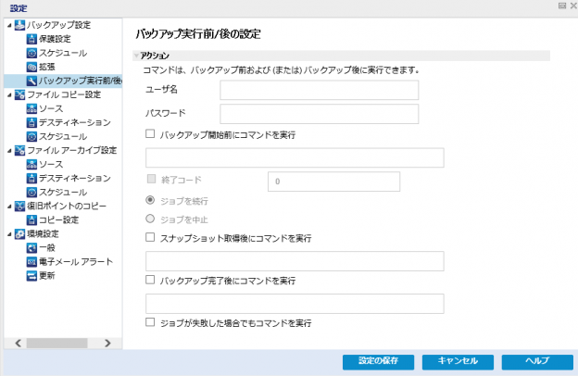Screen dimensions: 578x376
Task: Click ファイル コピー設定 ソース icon
Action: (31, 108)
